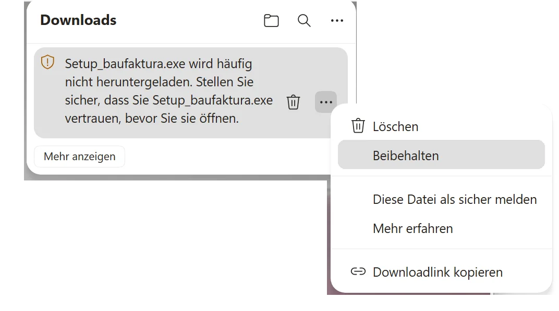Select the Downloadlink kopieren text entry
This screenshot has height=311, width=559.
point(438,273)
